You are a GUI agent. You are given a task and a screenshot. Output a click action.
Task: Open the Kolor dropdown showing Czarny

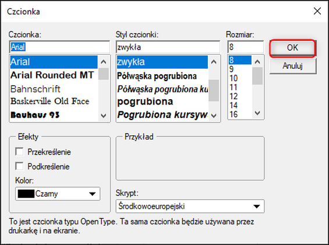point(58,194)
